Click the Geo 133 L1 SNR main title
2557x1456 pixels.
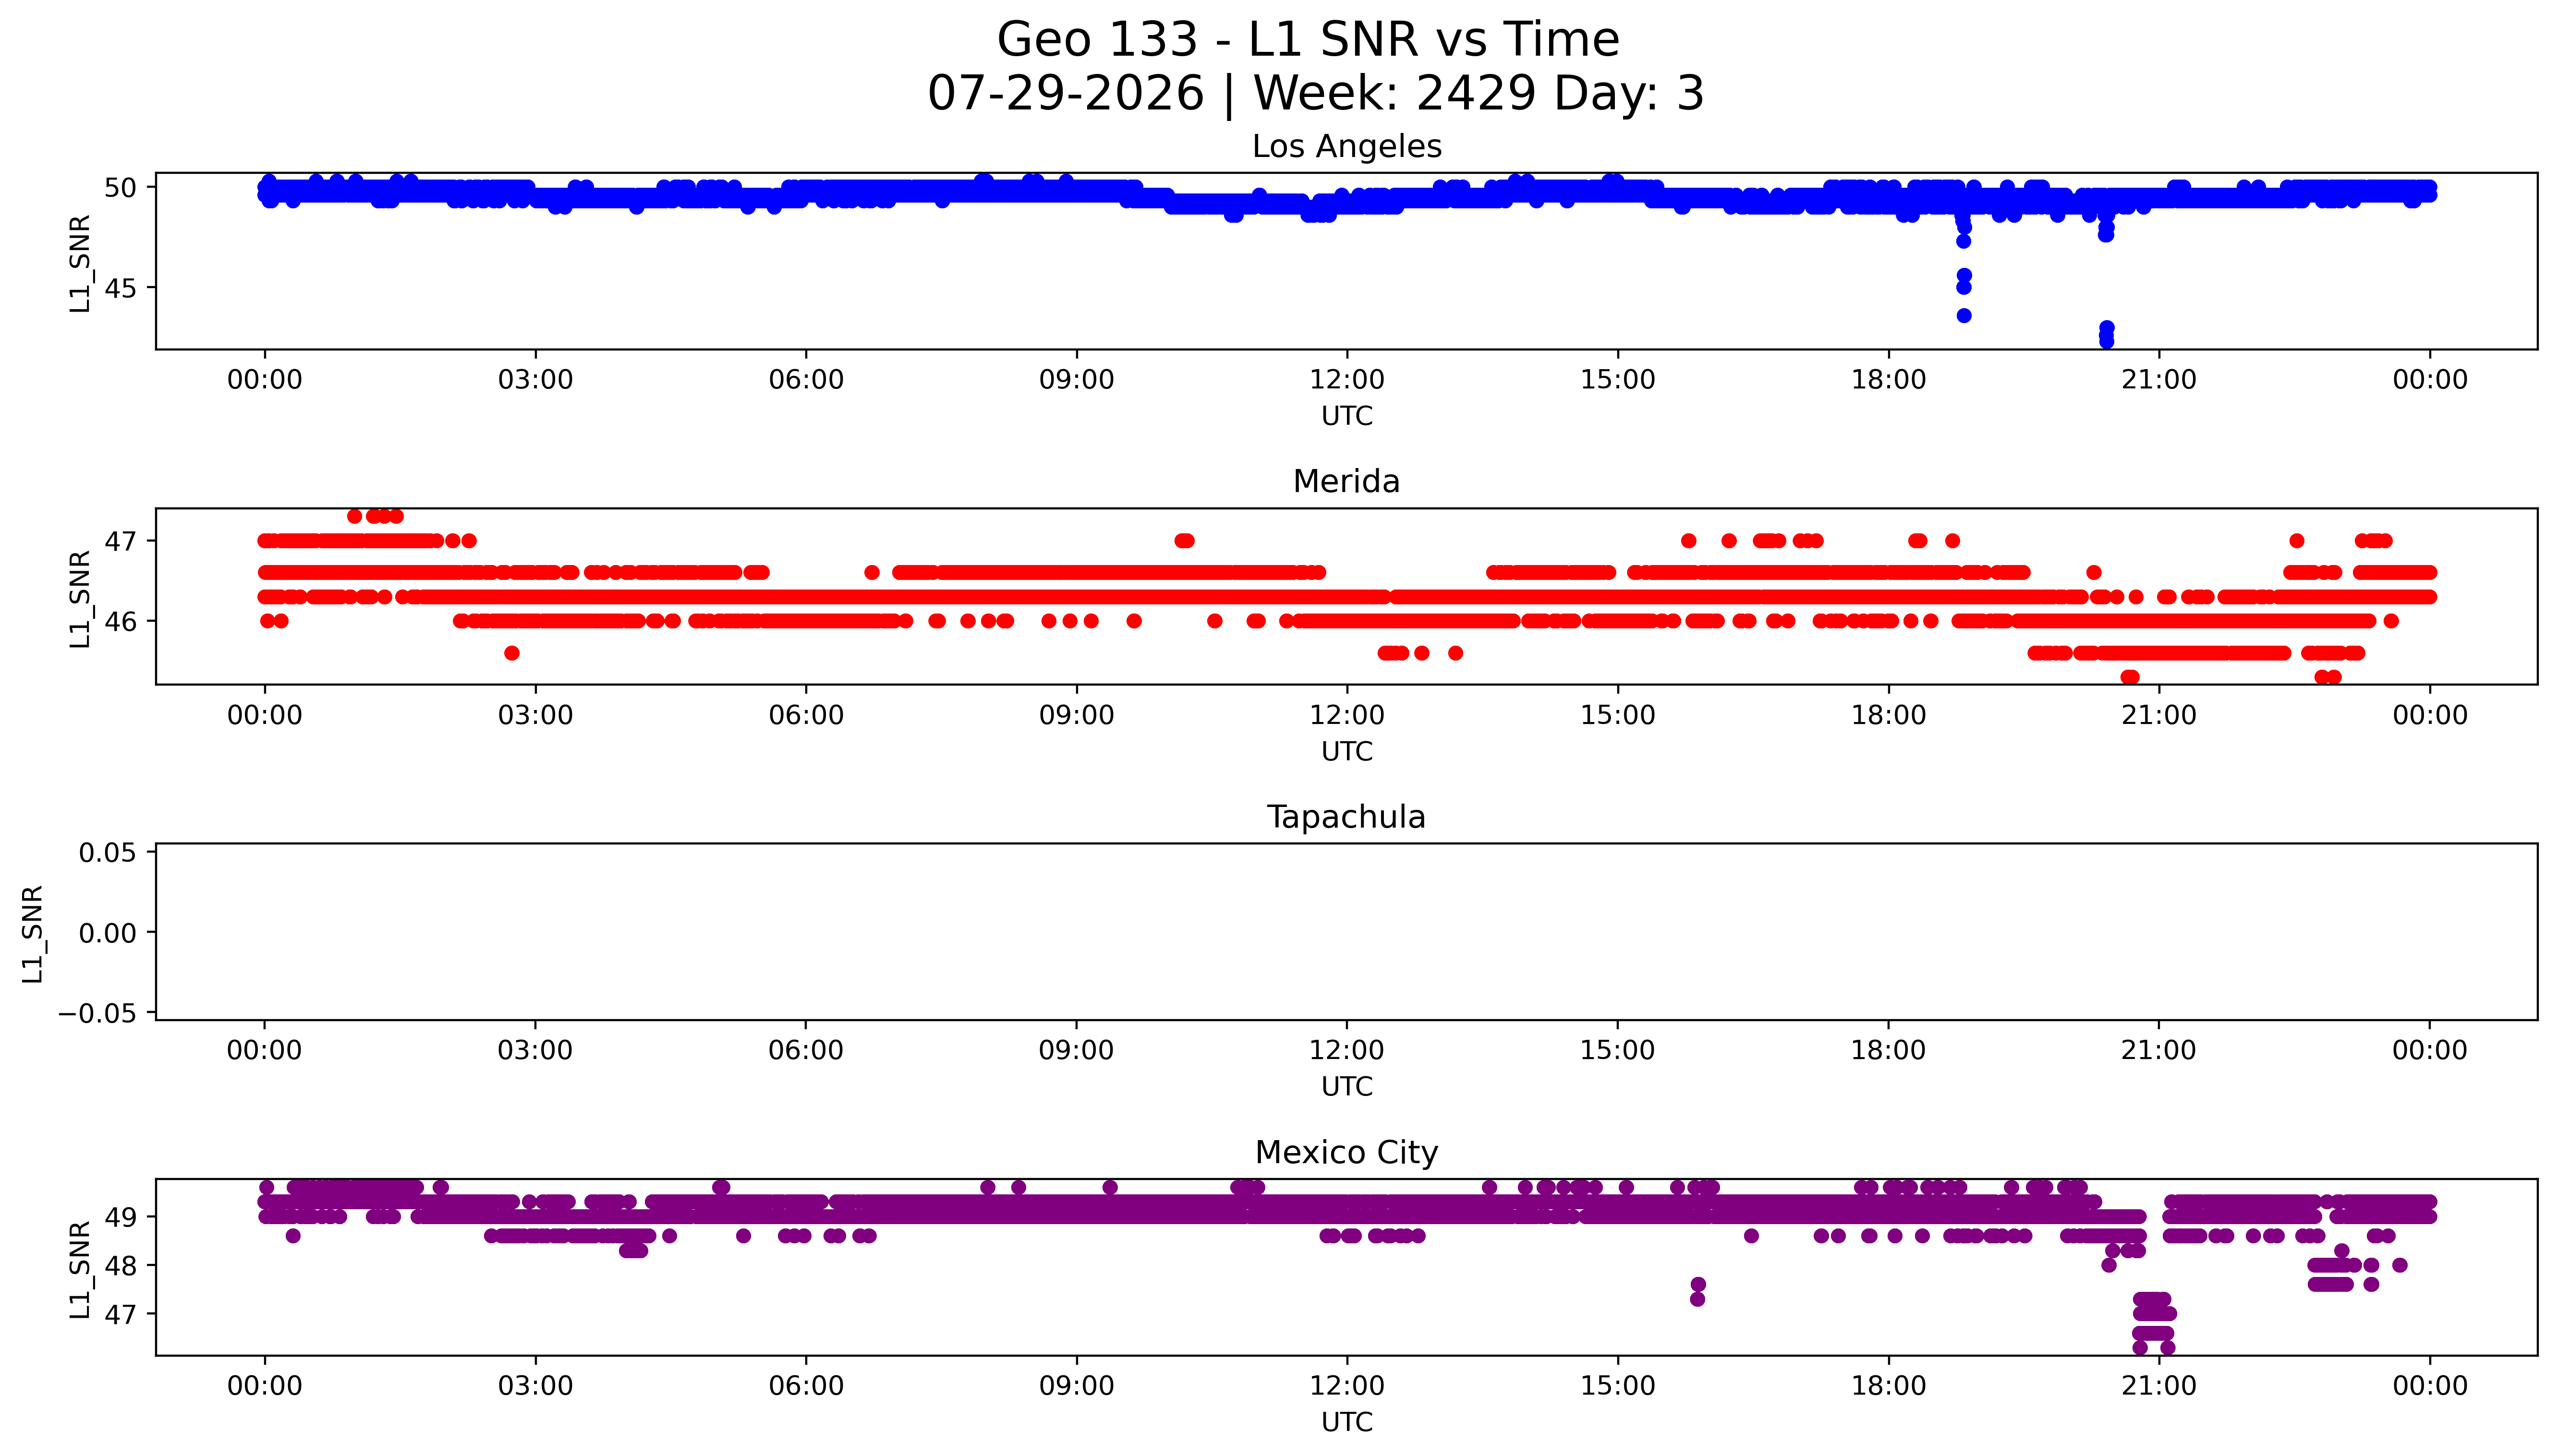point(1308,41)
